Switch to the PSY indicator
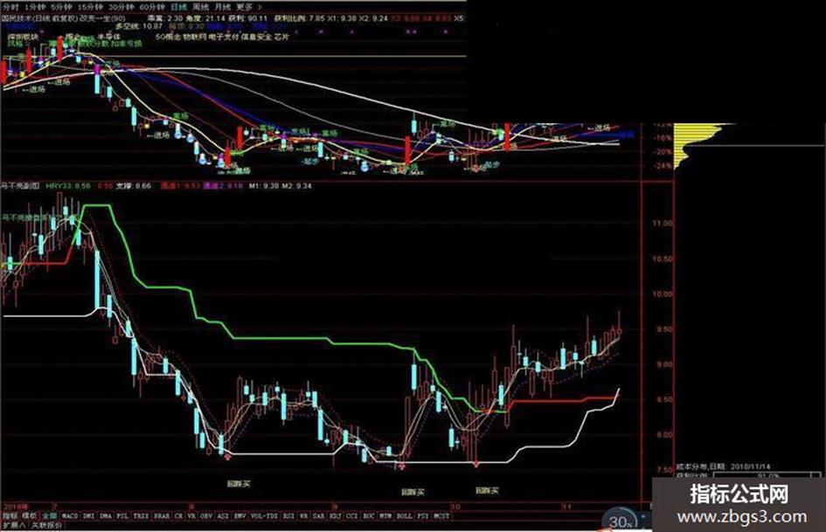 [423, 516]
